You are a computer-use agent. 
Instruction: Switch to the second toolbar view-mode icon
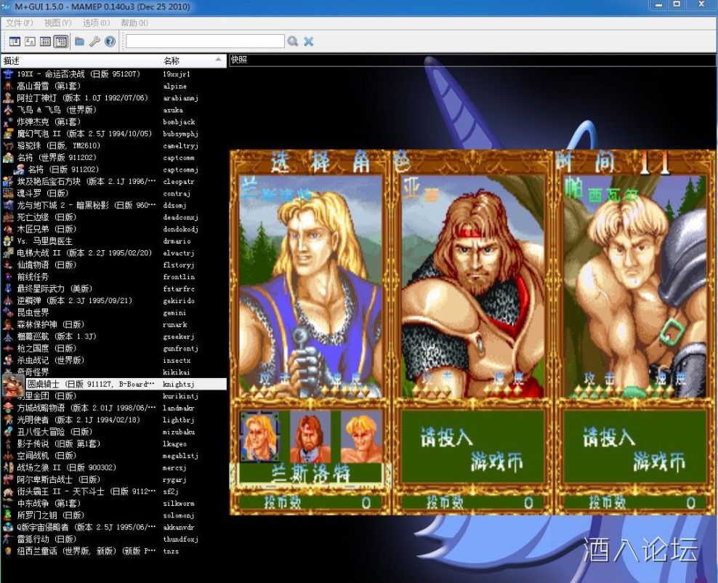[x=30, y=41]
